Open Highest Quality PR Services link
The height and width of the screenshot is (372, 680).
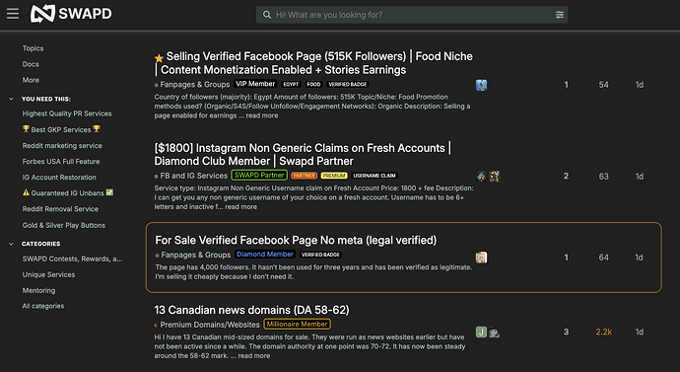click(x=67, y=113)
